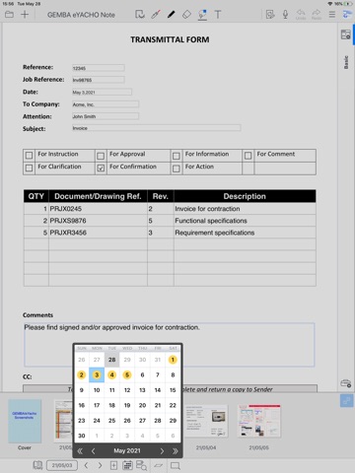This screenshot has height=473, width=355.
Task: Add a new note with plus icon
Action: click(x=25, y=15)
